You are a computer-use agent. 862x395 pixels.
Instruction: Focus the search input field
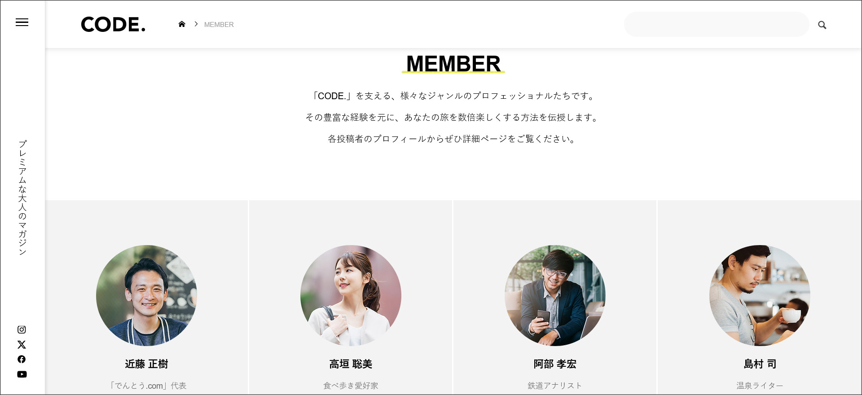point(717,24)
